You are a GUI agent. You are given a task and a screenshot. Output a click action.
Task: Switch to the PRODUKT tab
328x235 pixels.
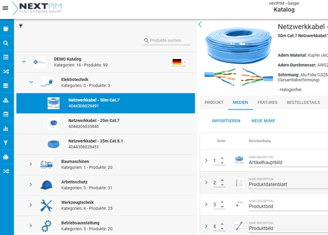point(214,102)
